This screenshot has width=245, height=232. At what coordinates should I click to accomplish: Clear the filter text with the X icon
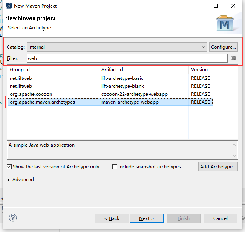pyautogui.click(x=234, y=58)
